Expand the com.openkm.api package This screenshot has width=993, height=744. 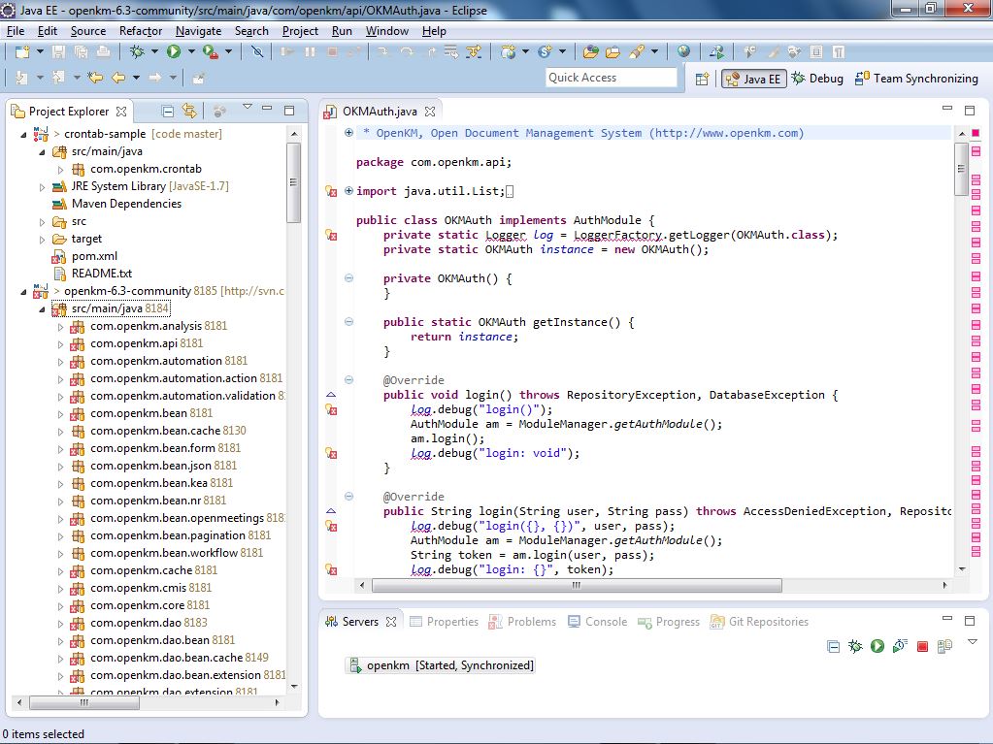click(60, 343)
